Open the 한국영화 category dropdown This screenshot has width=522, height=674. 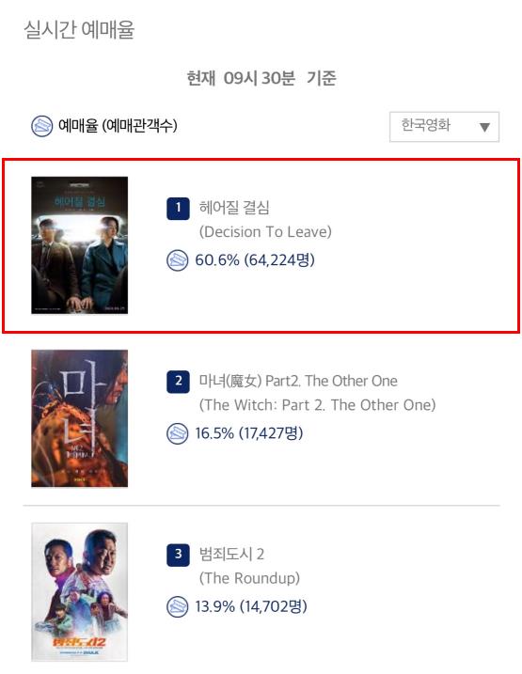pyautogui.click(x=444, y=127)
